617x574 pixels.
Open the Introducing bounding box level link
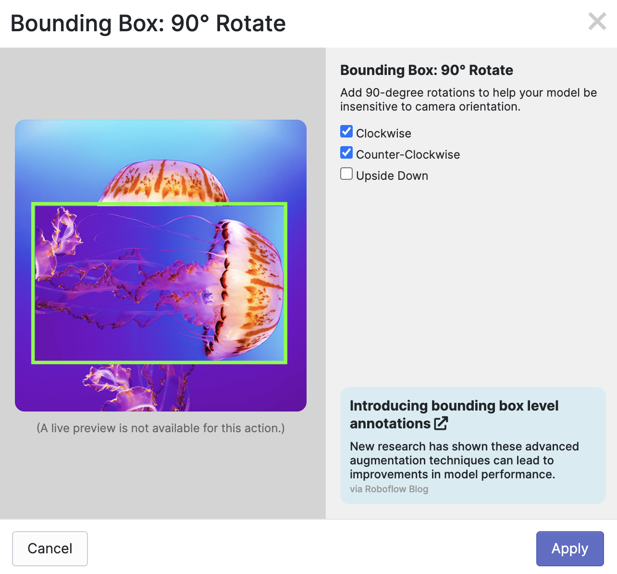click(x=454, y=406)
